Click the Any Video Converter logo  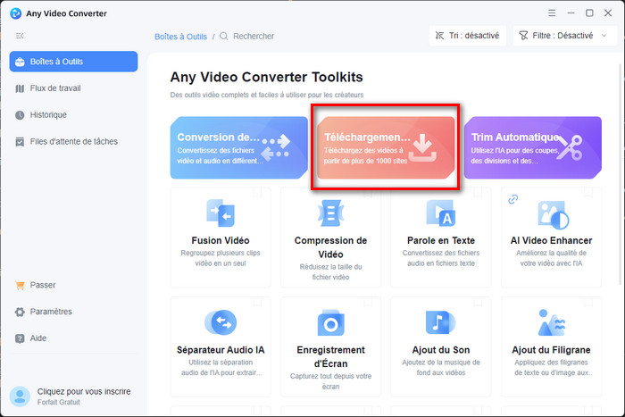(15, 13)
